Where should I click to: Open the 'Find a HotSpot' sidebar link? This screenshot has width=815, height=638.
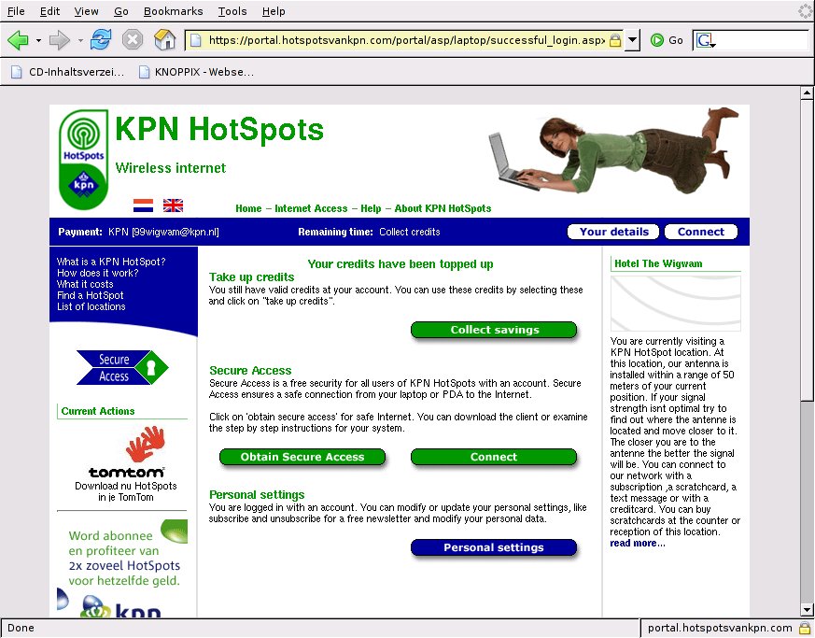coord(90,295)
